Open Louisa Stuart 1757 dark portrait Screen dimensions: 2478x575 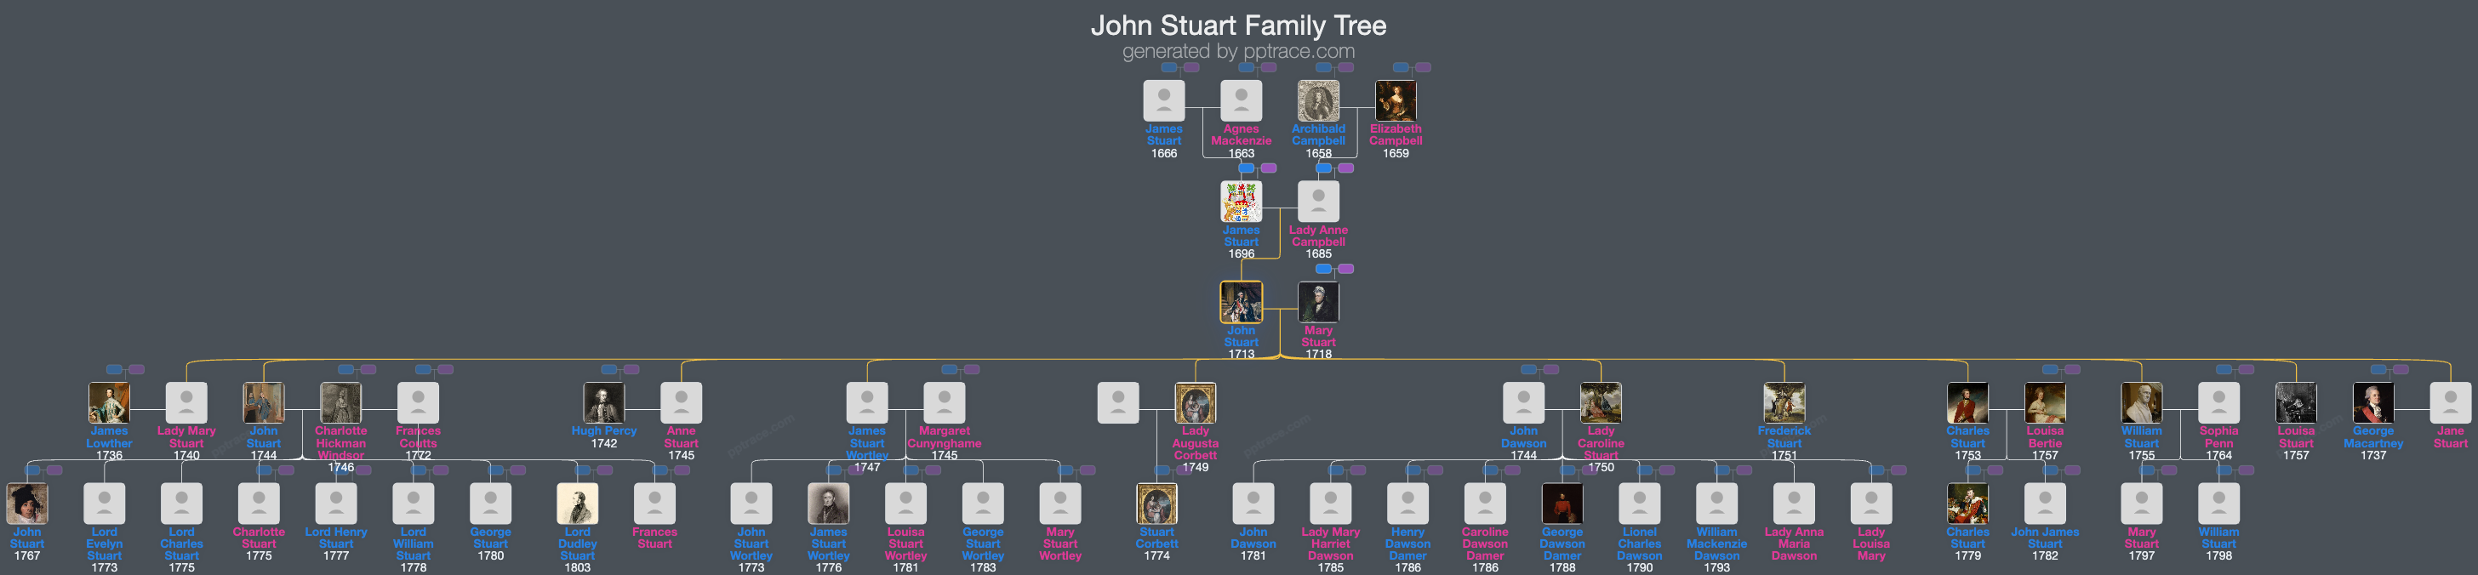click(x=2296, y=403)
